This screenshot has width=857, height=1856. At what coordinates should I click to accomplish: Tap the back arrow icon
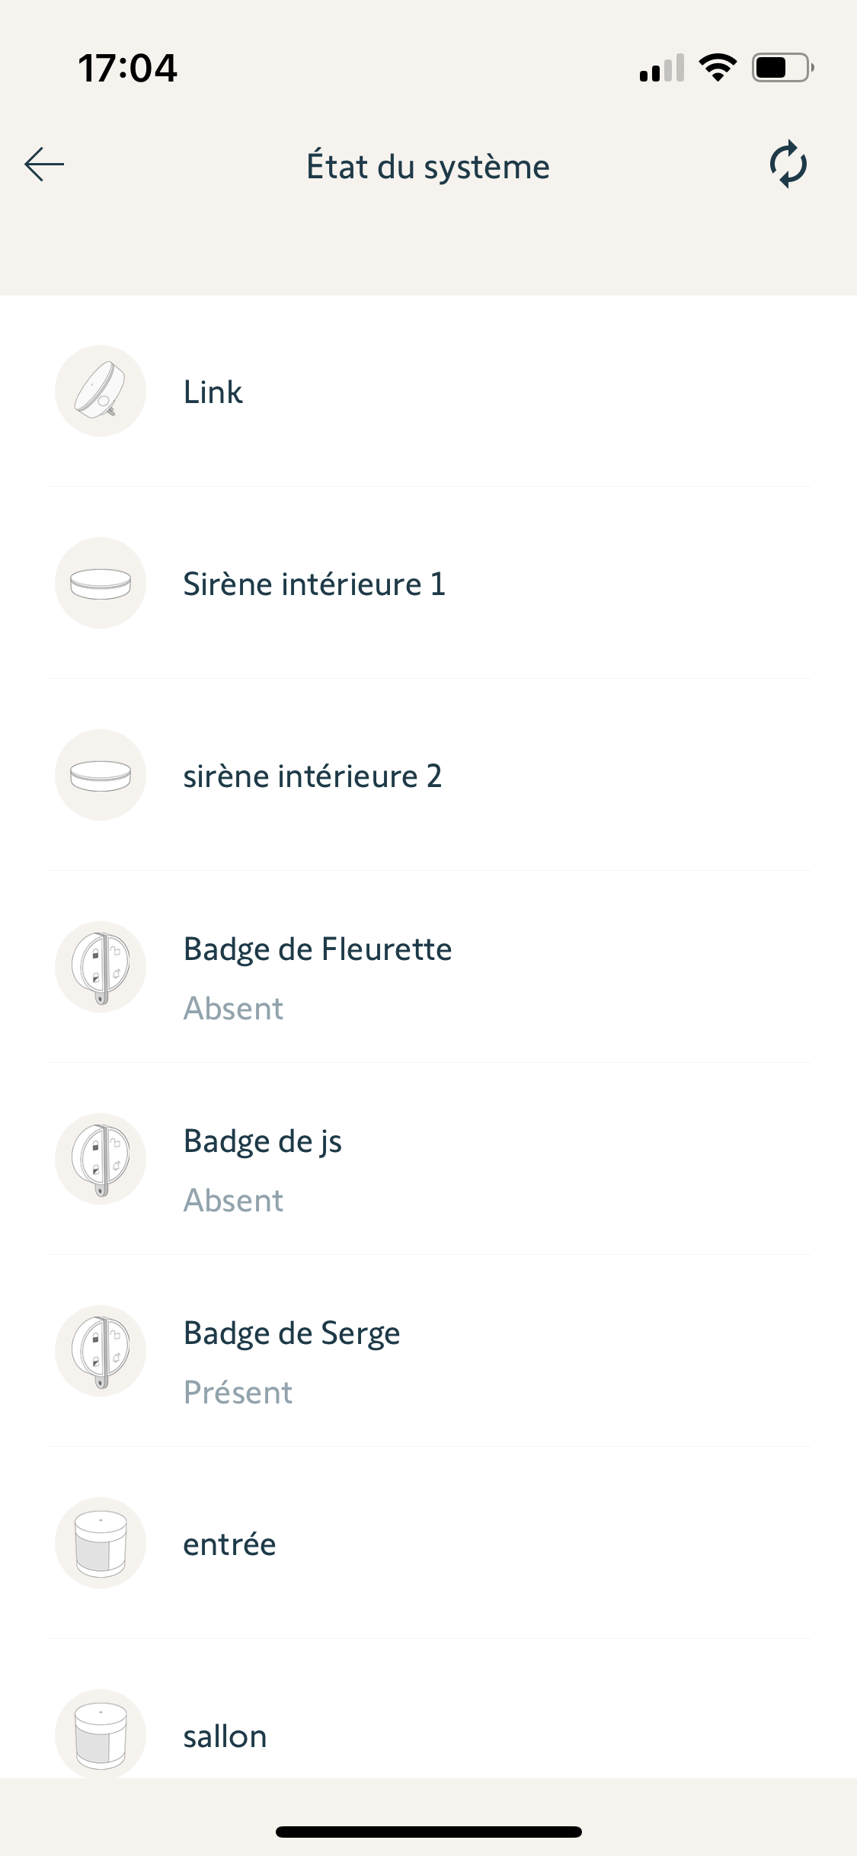click(x=44, y=165)
